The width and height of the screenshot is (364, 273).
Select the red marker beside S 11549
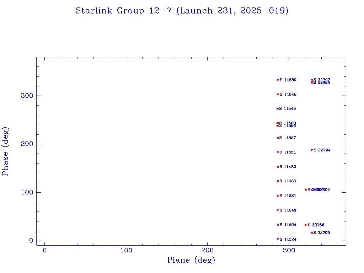click(278, 210)
